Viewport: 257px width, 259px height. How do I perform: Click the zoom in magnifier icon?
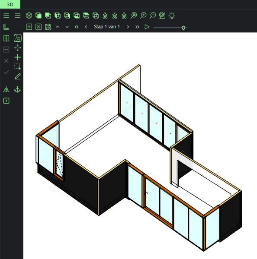click(143, 16)
